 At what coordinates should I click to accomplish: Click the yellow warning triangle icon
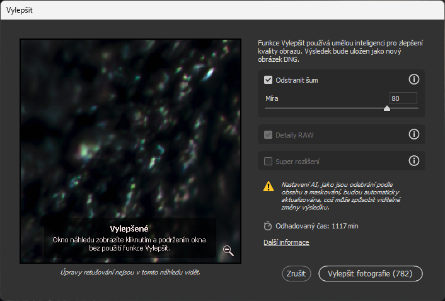(x=269, y=186)
